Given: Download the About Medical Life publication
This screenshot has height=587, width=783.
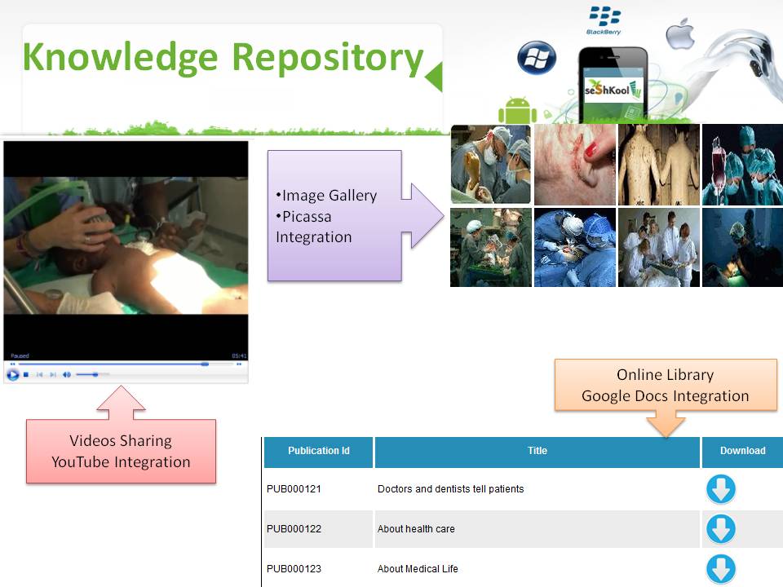Looking at the screenshot, I should tap(720, 568).
